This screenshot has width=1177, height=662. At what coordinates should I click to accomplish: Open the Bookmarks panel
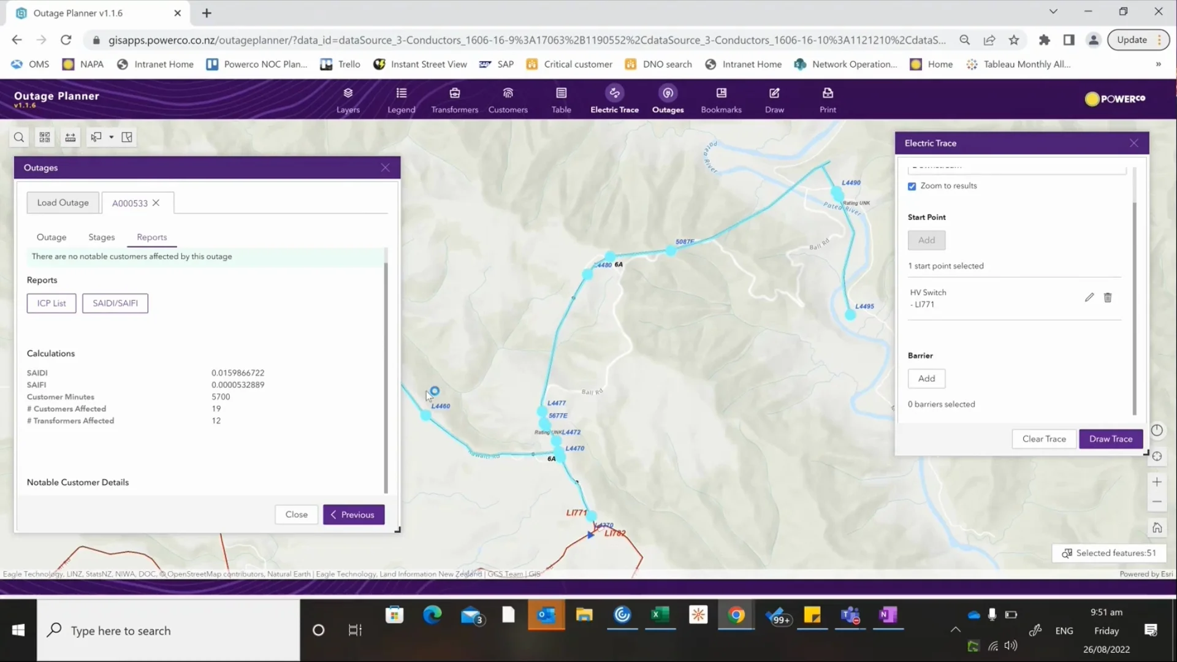pos(720,98)
